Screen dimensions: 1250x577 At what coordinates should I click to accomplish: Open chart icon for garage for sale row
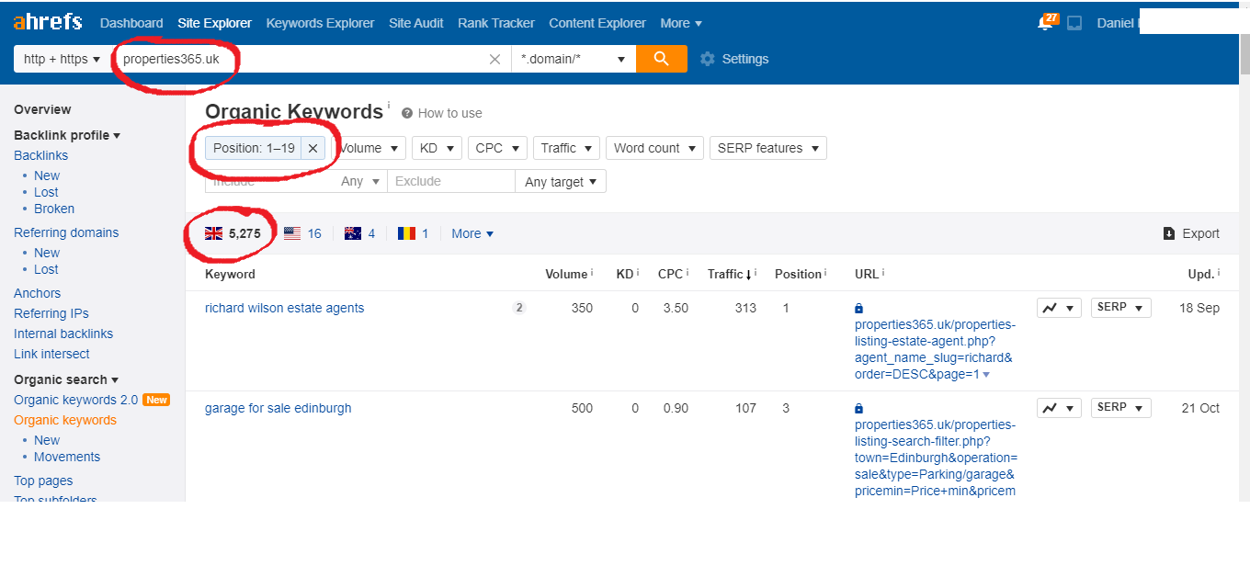point(1059,408)
